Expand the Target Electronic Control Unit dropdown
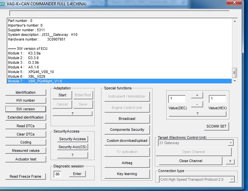 point(230,143)
